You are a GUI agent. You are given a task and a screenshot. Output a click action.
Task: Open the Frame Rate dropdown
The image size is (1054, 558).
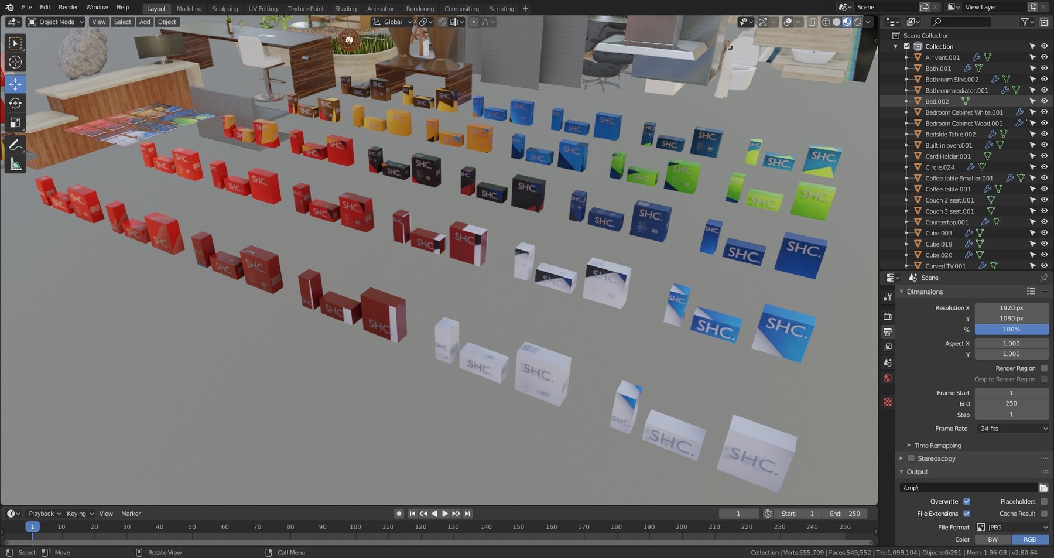[x=1012, y=429]
